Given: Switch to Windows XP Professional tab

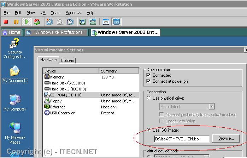Looking at the screenshot, I should coord(59,32).
